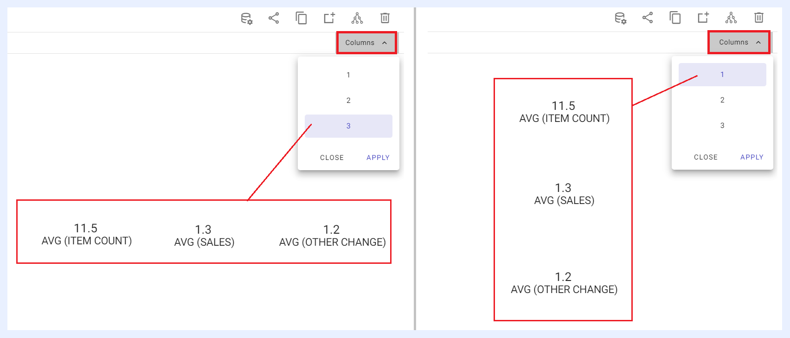This screenshot has height=338, width=790.
Task: Click the 11.5 value in left panel
Action: 86,229
